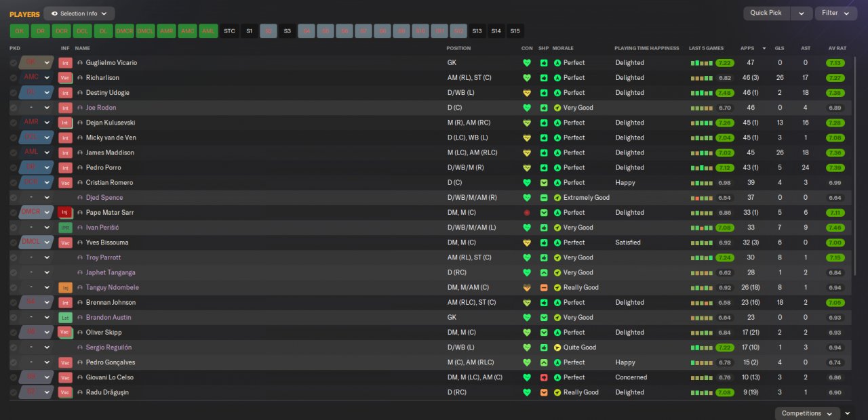Click Japhet Tanganga's sharpness icon
This screenshot has width=868, height=420.
click(x=544, y=272)
